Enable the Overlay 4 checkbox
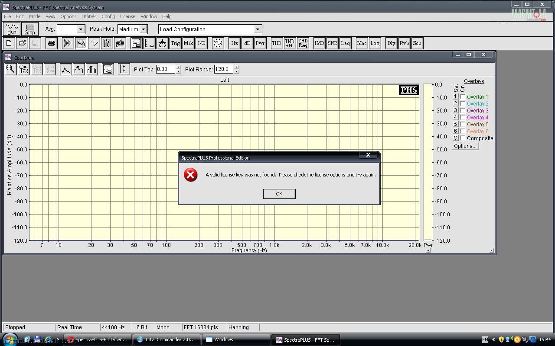The width and height of the screenshot is (555, 346). [463, 118]
